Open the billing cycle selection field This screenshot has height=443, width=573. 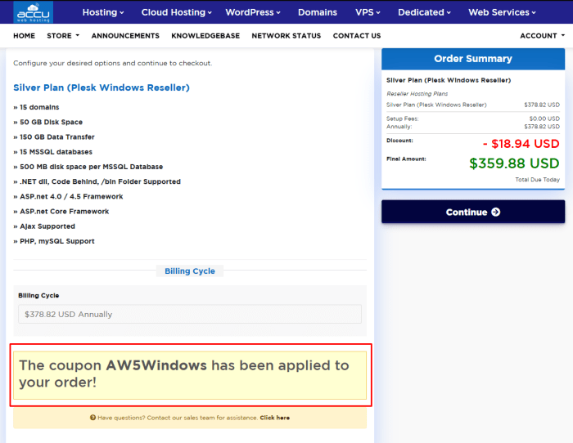point(190,314)
